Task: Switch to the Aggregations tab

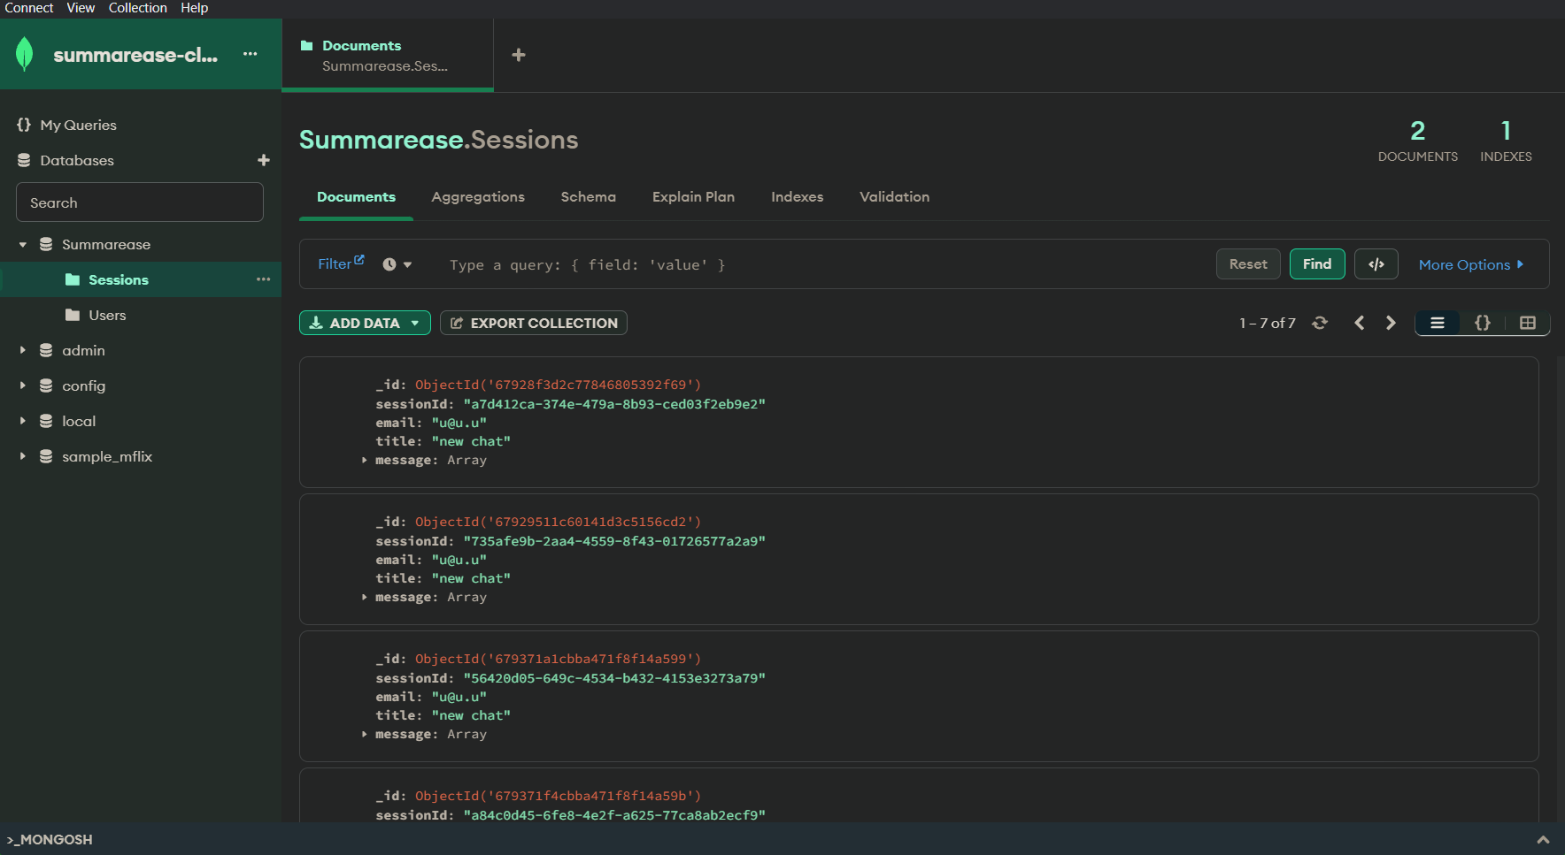Action: (x=478, y=197)
